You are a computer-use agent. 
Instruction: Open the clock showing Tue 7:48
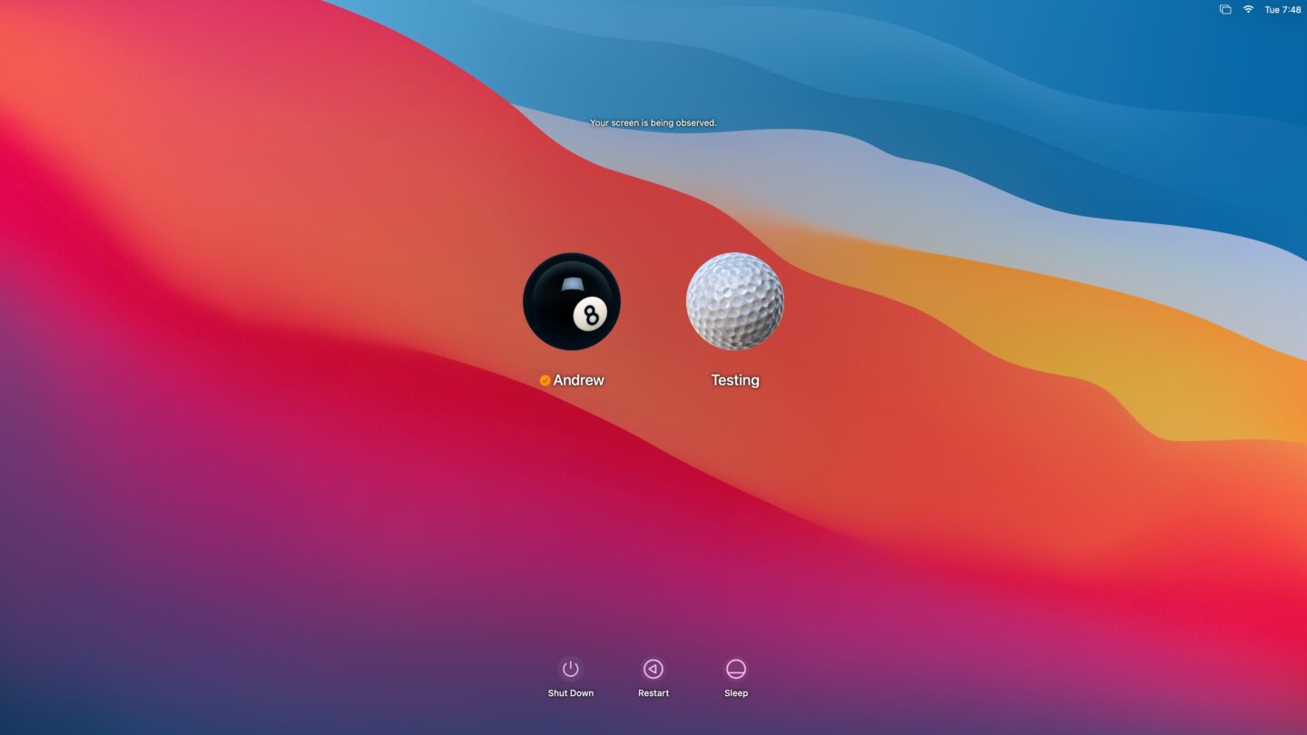pos(1282,9)
